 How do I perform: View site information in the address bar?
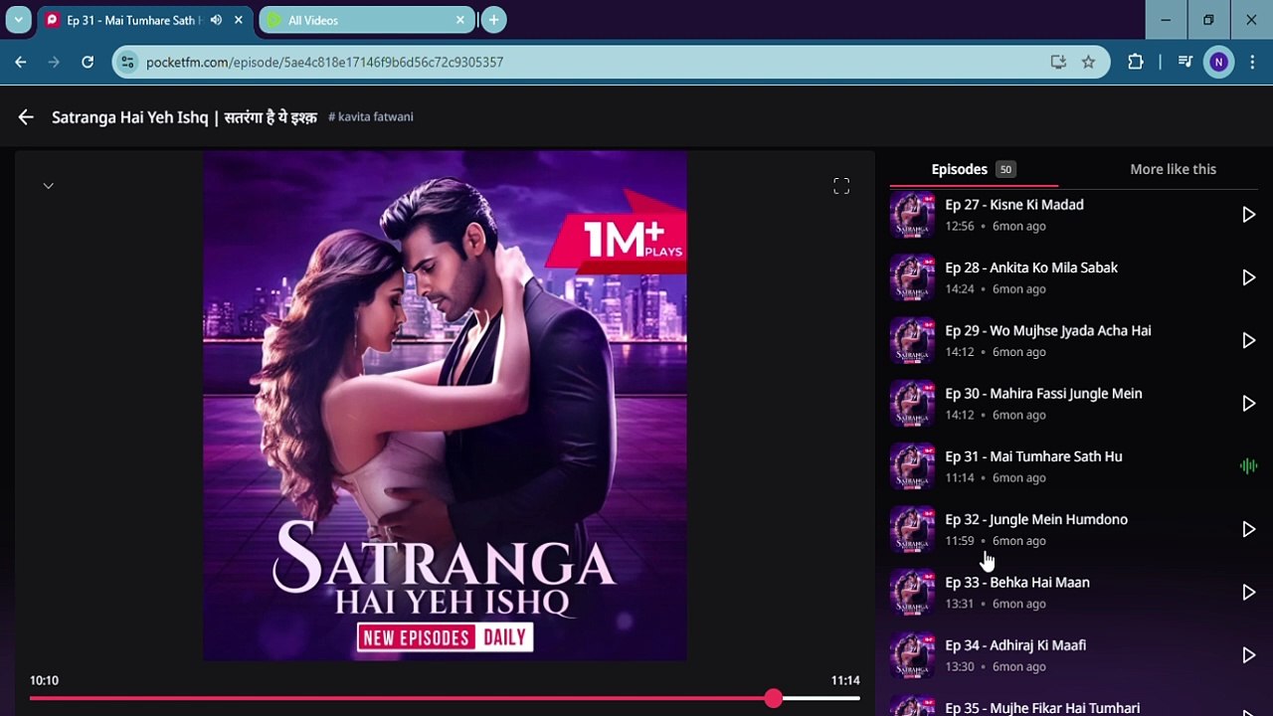125,62
